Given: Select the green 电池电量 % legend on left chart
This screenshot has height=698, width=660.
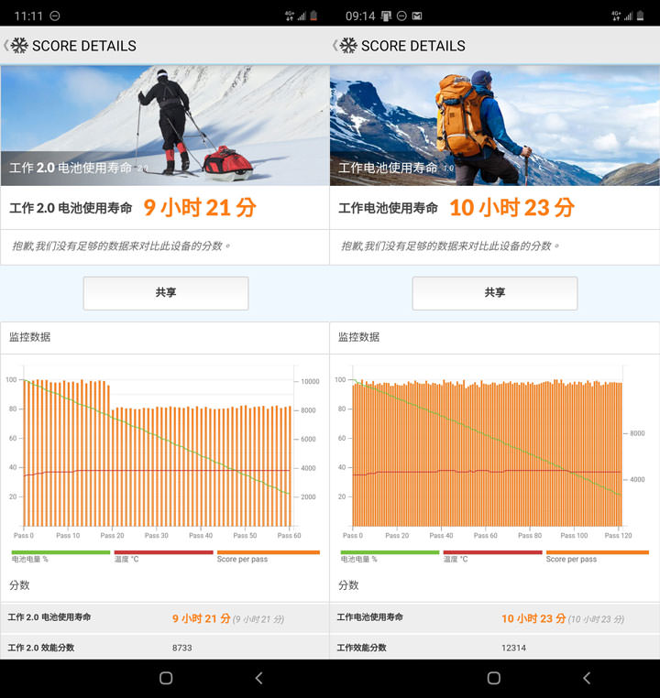Looking at the screenshot, I should (x=60, y=556).
